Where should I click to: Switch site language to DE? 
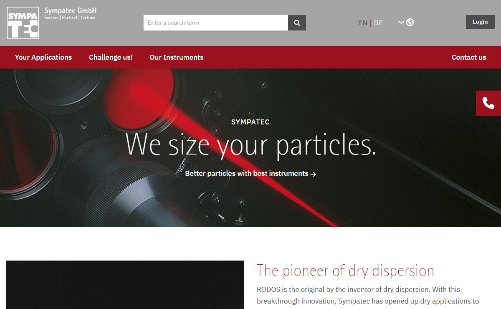tap(378, 23)
